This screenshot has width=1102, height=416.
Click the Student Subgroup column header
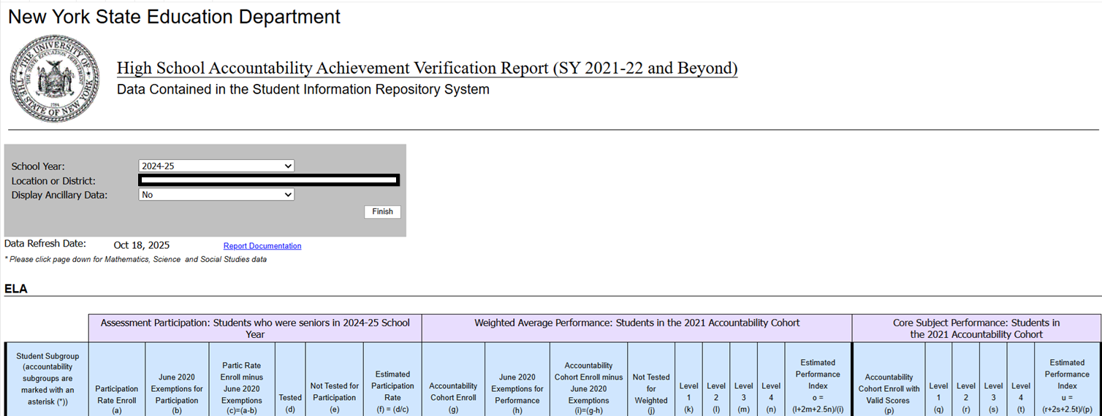47,380
